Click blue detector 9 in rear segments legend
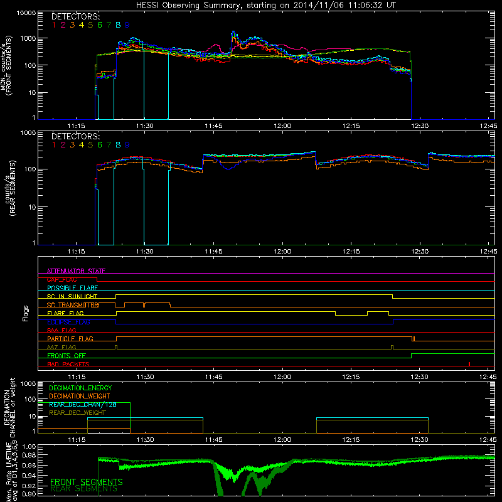Viewport: 502px width, 502px height. (x=127, y=145)
